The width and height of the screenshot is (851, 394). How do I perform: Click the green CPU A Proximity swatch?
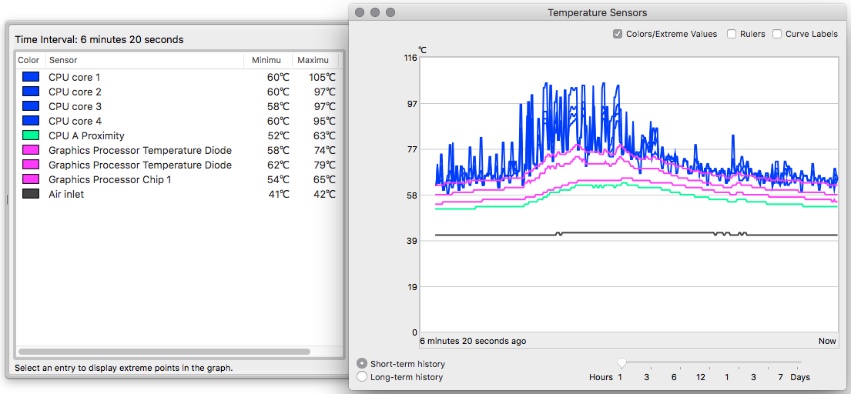click(x=30, y=135)
